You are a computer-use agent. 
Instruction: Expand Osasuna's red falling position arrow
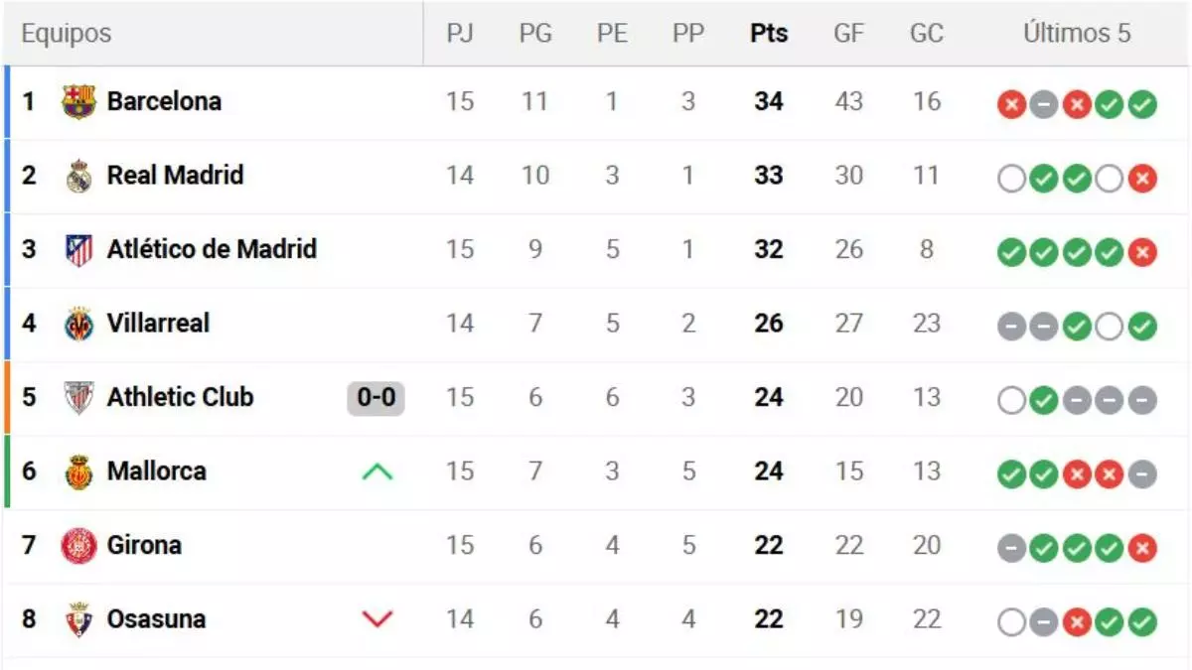click(x=376, y=616)
